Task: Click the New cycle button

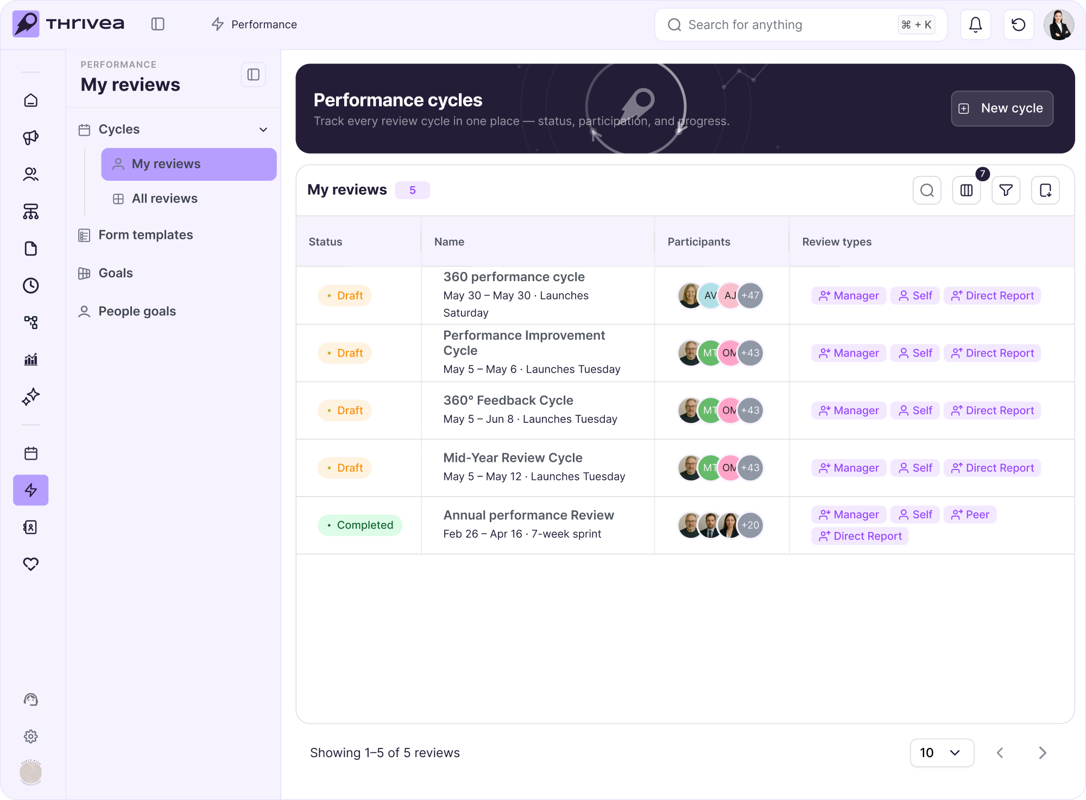Action: (x=1002, y=109)
